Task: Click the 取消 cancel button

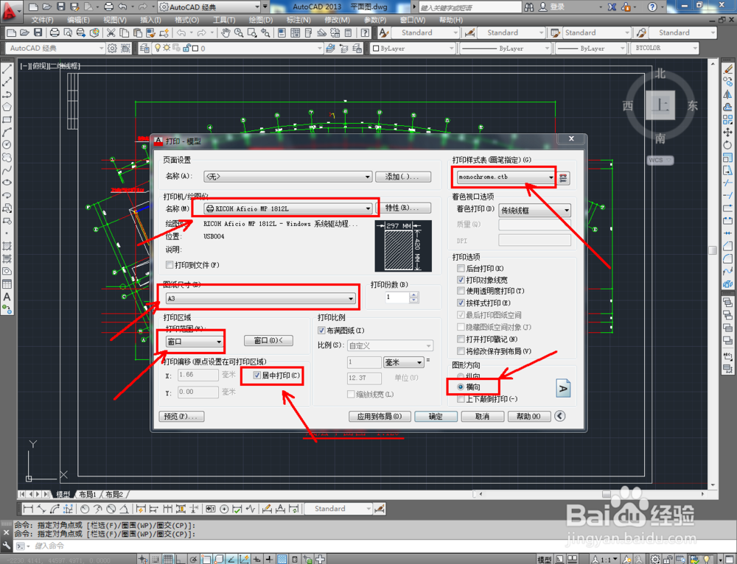Action: (482, 416)
